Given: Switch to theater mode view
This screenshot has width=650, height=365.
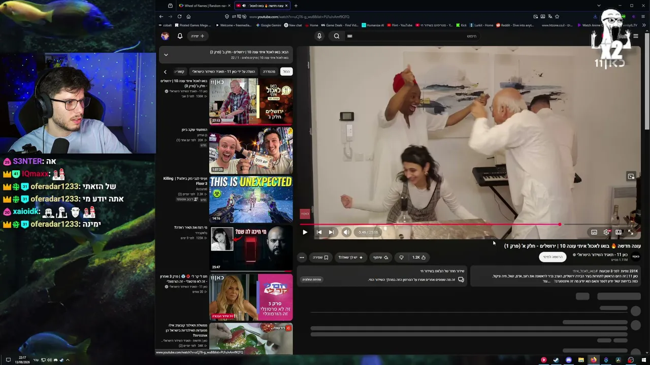Looking at the screenshot, I should [619, 232].
